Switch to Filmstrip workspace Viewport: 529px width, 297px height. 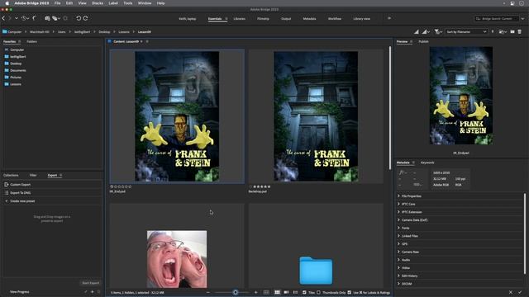(263, 18)
